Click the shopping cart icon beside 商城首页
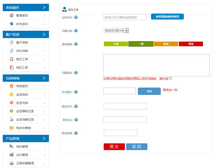 pos(12,86)
